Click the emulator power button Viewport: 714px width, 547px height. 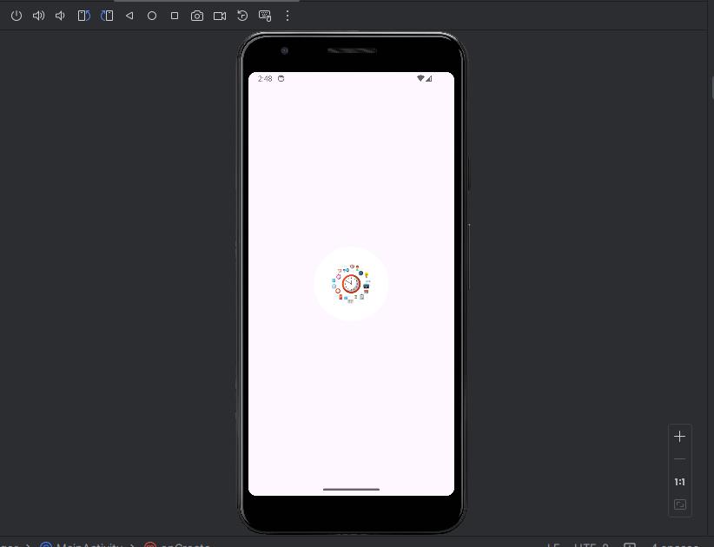[x=17, y=16]
